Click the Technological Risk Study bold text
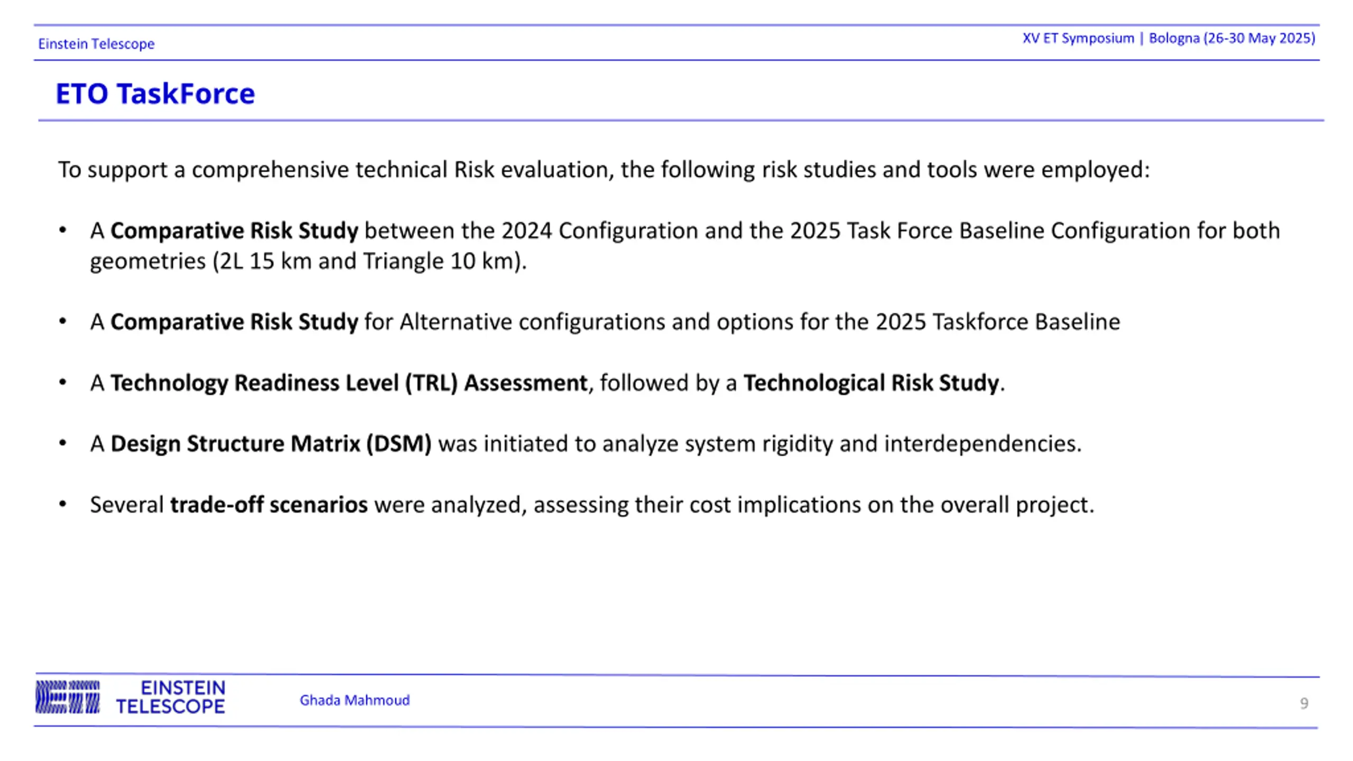This screenshot has height=761, width=1353. (872, 383)
